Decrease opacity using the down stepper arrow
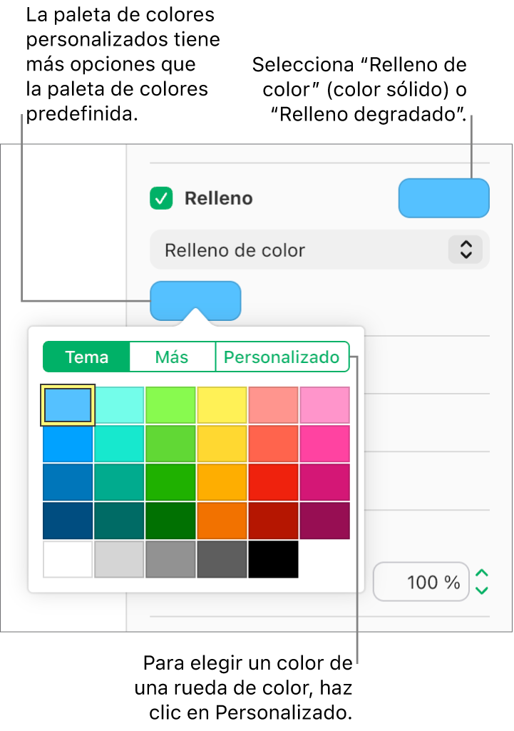The image size is (514, 731). [480, 590]
